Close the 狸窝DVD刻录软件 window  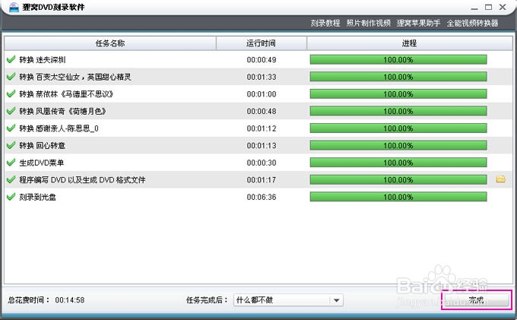(503, 7)
